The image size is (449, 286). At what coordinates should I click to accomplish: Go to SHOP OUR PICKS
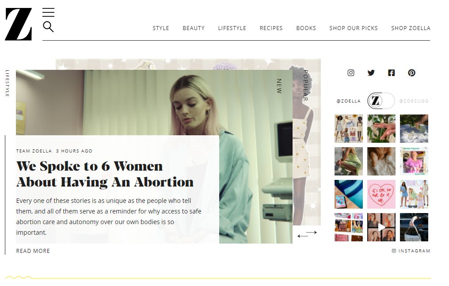[354, 28]
